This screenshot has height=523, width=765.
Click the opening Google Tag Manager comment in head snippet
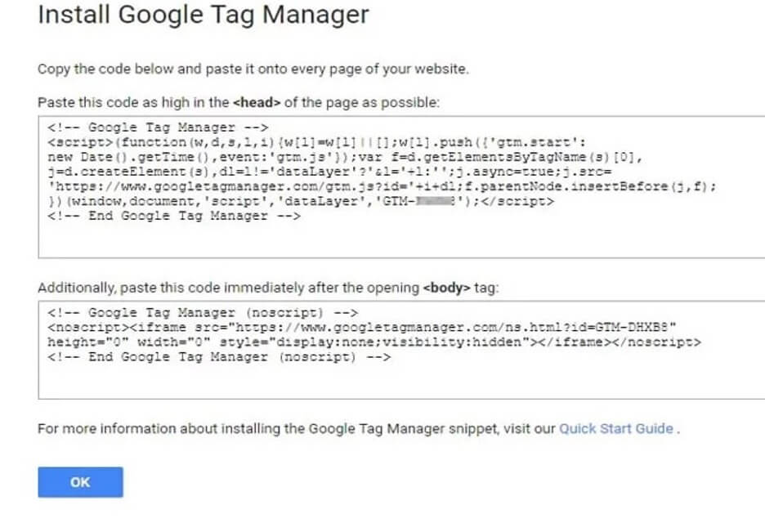[x=154, y=127]
